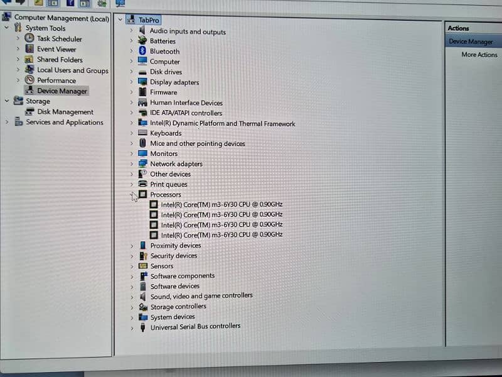Click Device Manager header in Actions pane

[471, 41]
